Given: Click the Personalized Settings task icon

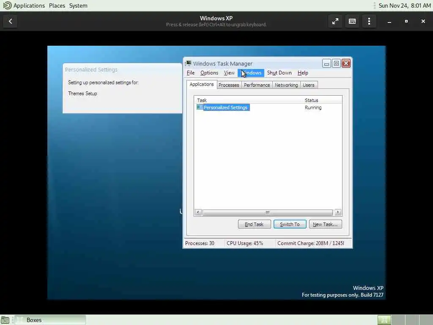Looking at the screenshot, I should pos(200,107).
